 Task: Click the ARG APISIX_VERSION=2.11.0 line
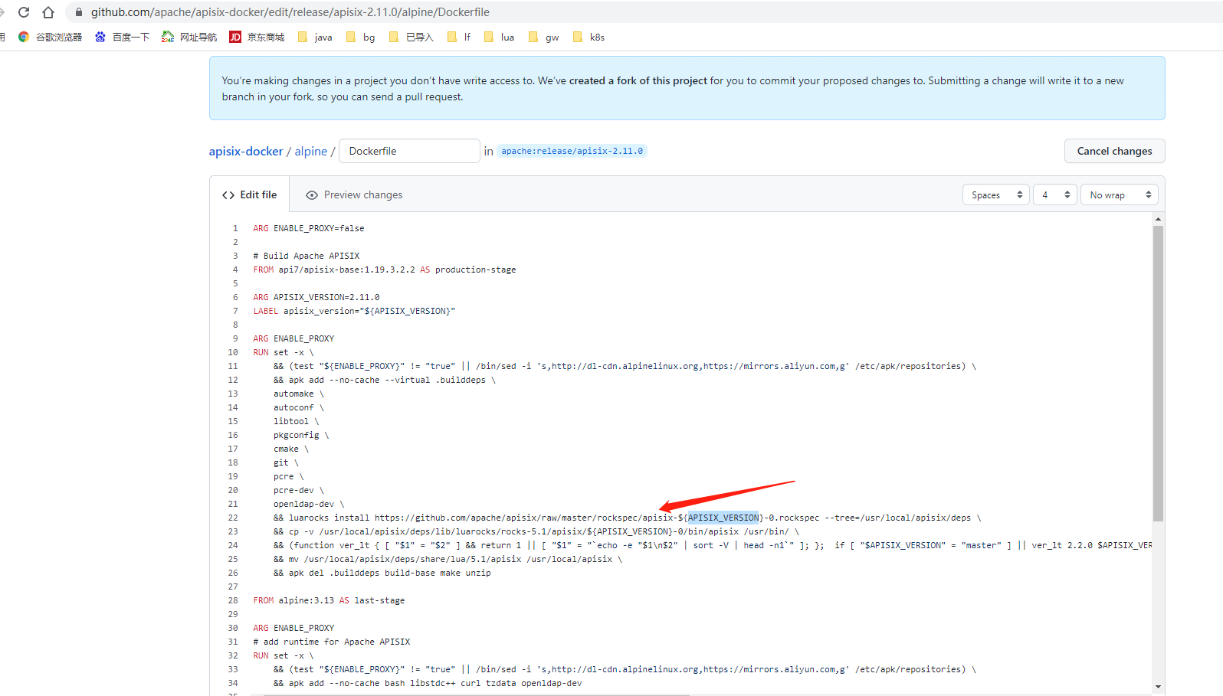click(x=316, y=297)
